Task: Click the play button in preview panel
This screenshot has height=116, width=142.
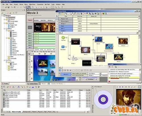Action: pyautogui.click(x=117, y=87)
